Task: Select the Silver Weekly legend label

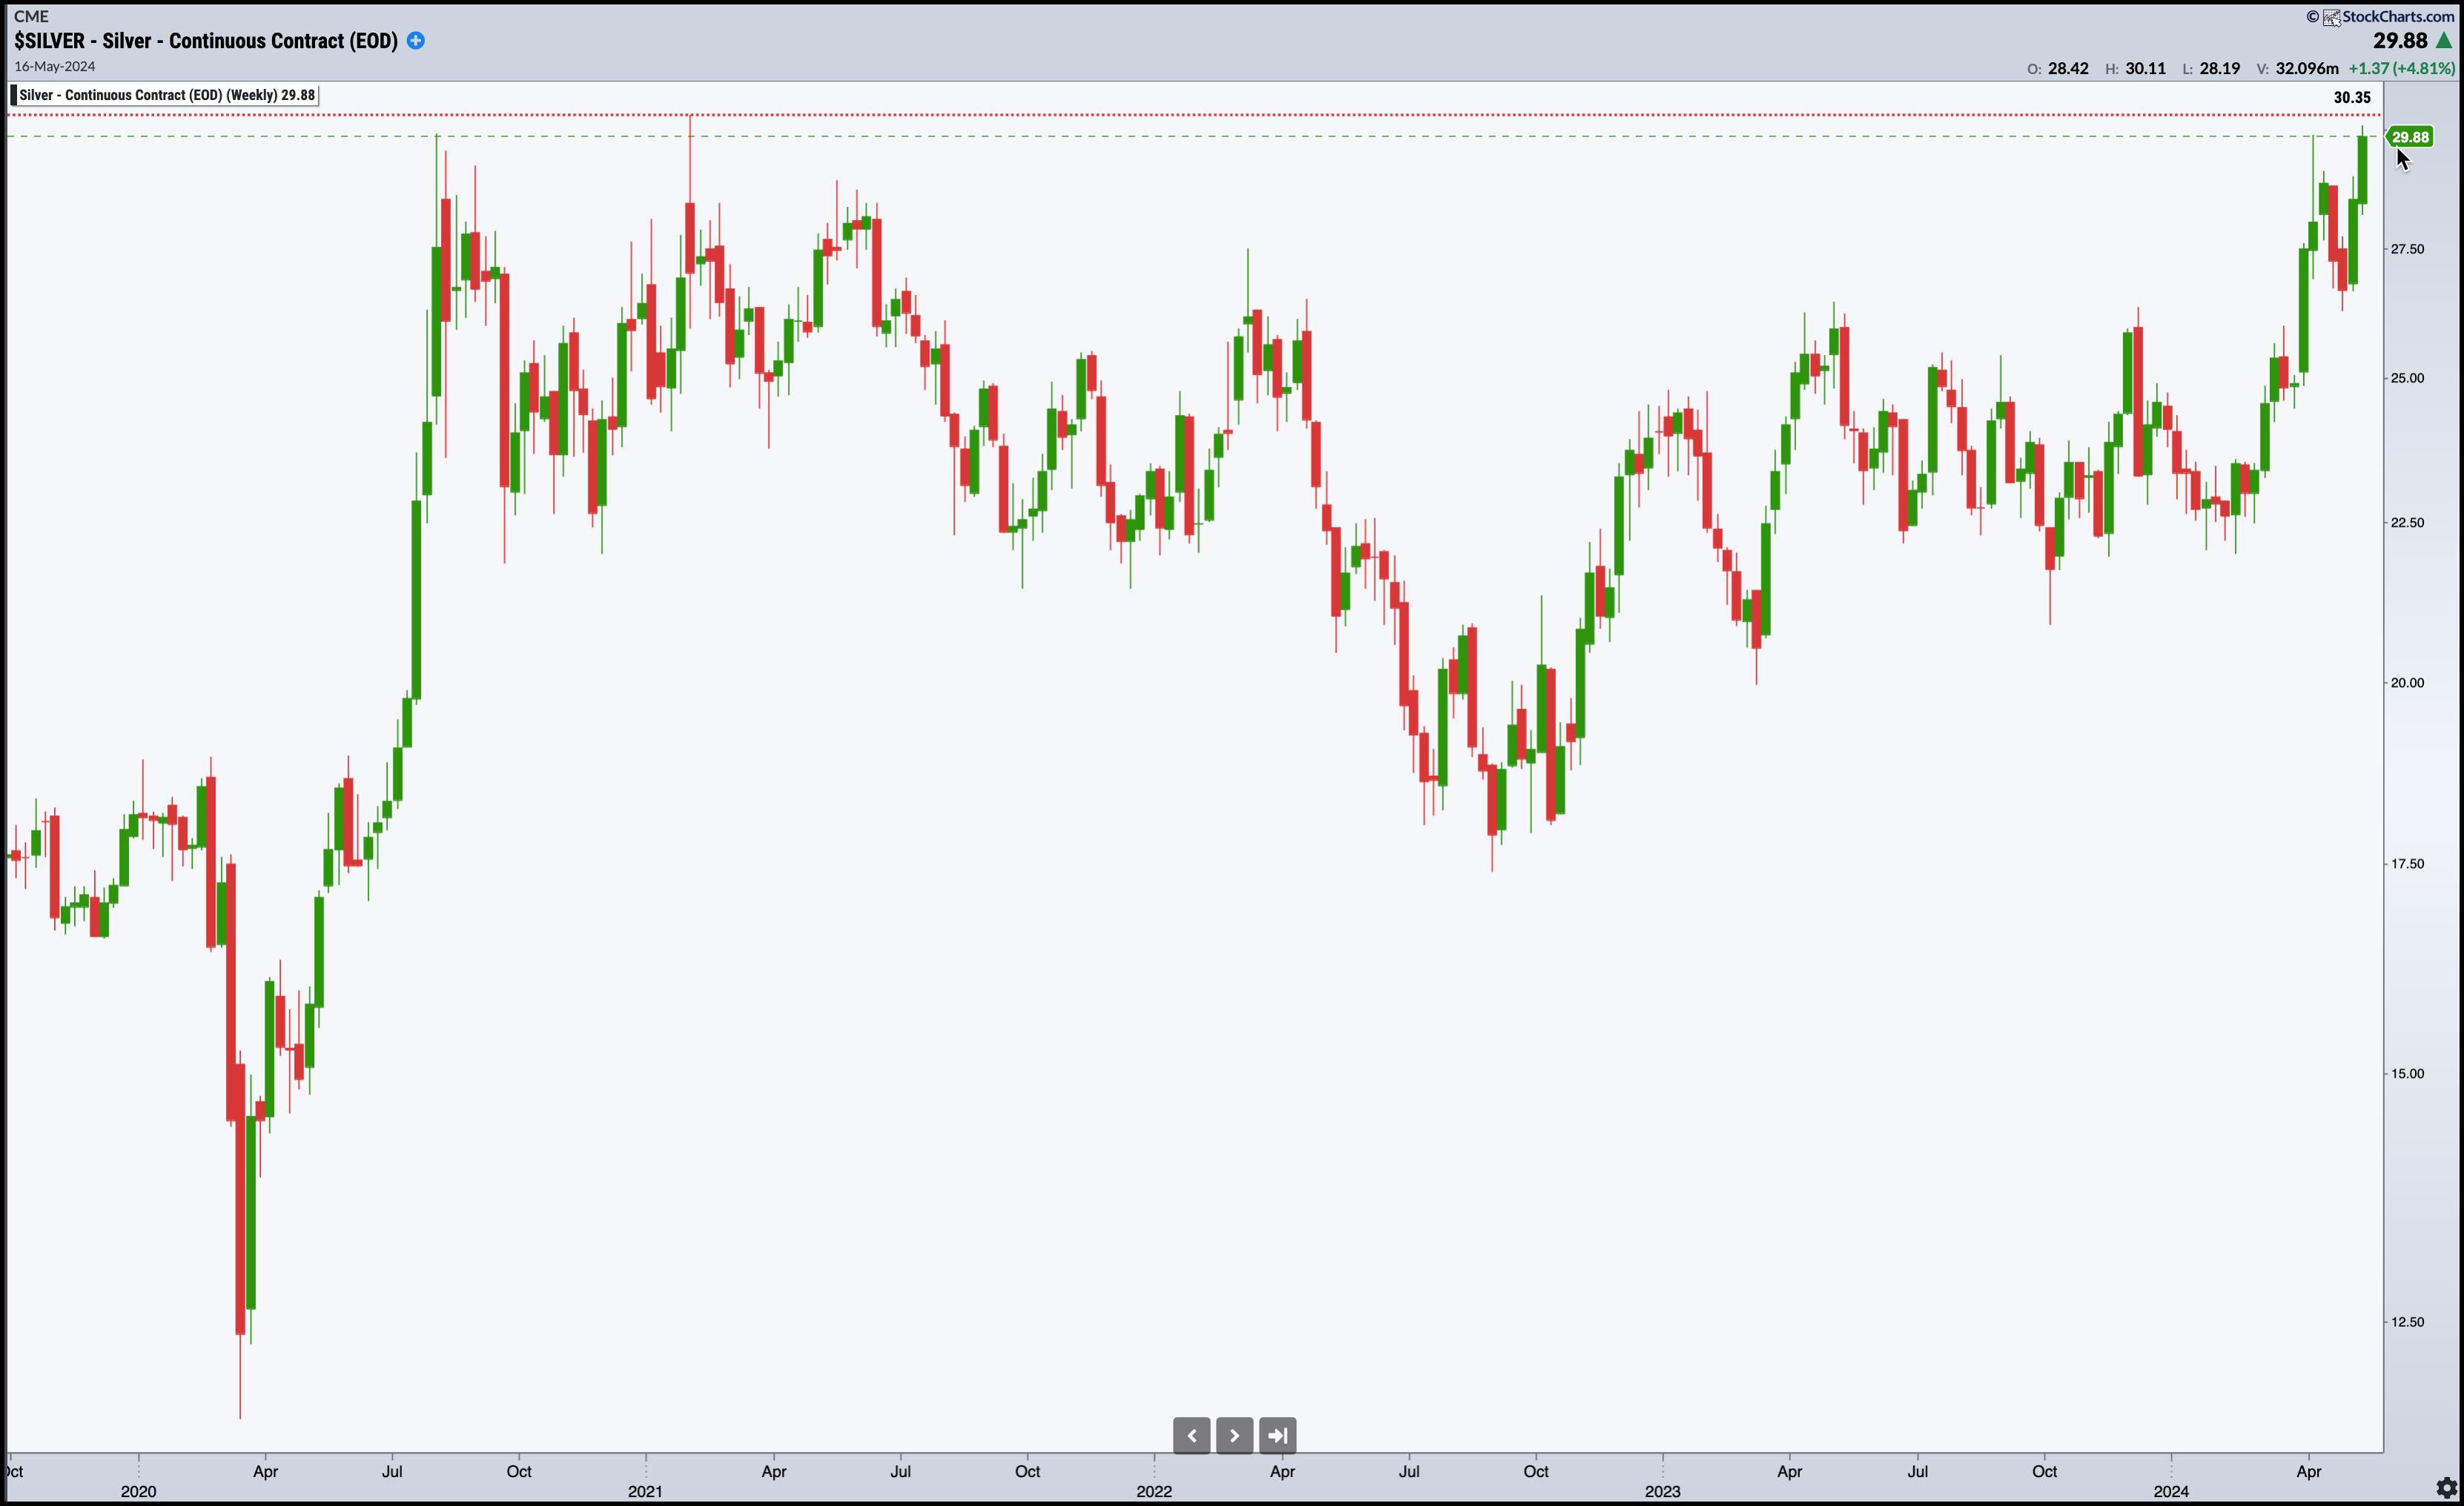Action: pos(167,95)
